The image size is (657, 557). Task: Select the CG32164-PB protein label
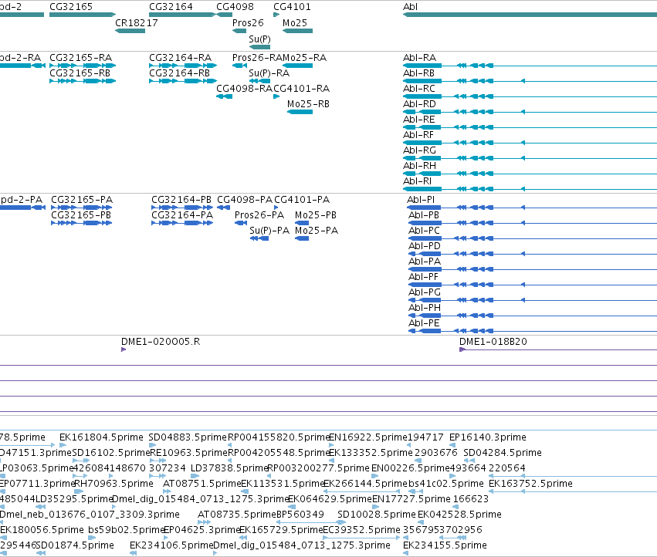coord(181,200)
